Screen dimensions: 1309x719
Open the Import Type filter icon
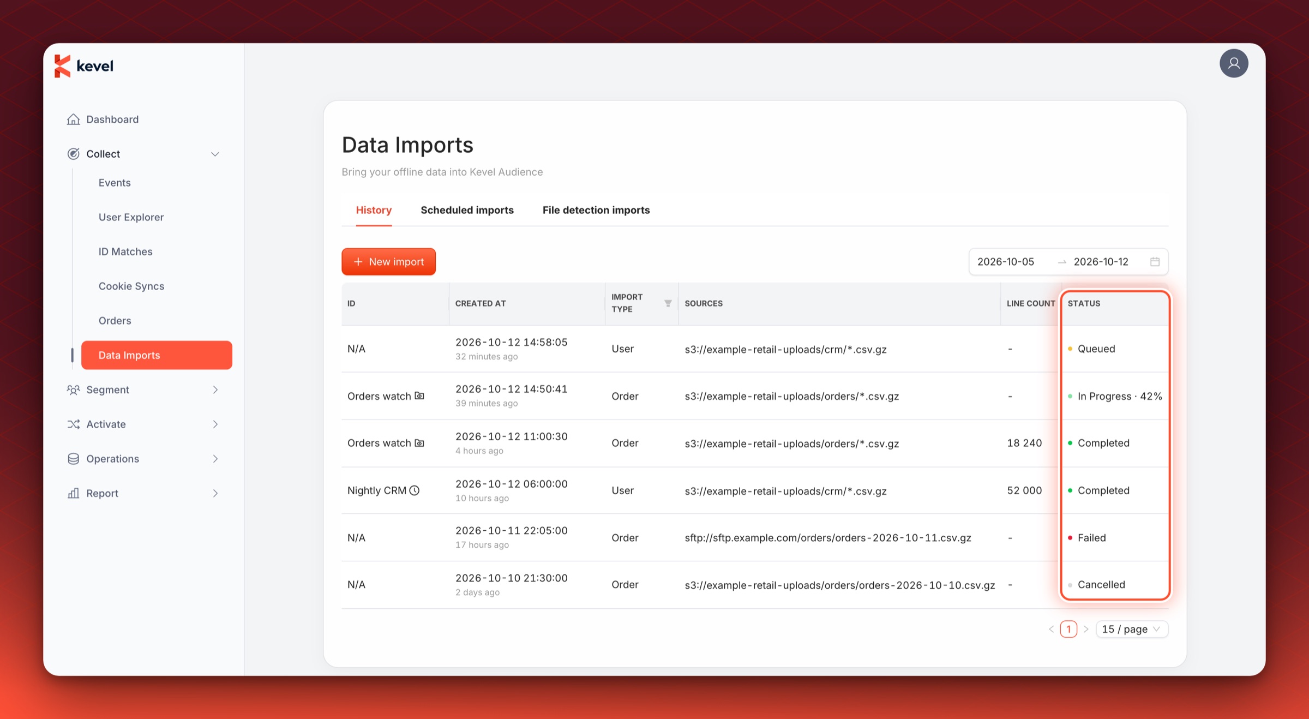[x=668, y=303]
